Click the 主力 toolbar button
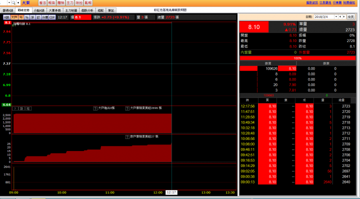This screenshot has height=199, width=360. [x=70, y=3]
